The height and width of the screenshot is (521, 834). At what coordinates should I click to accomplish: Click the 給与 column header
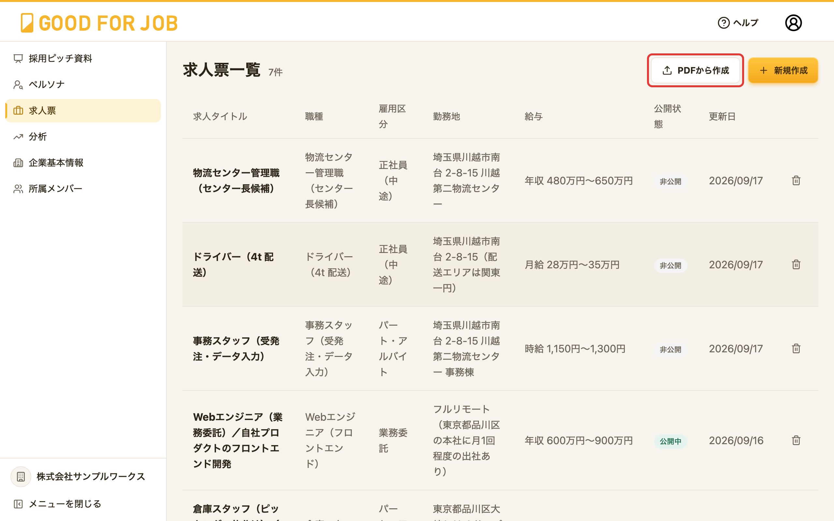534,117
